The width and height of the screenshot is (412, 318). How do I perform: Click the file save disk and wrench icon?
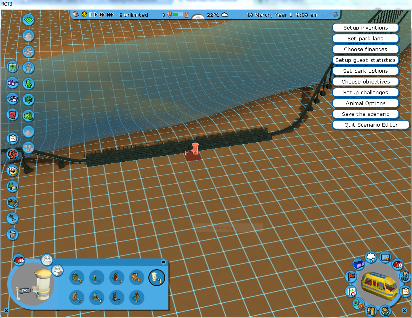(12, 99)
